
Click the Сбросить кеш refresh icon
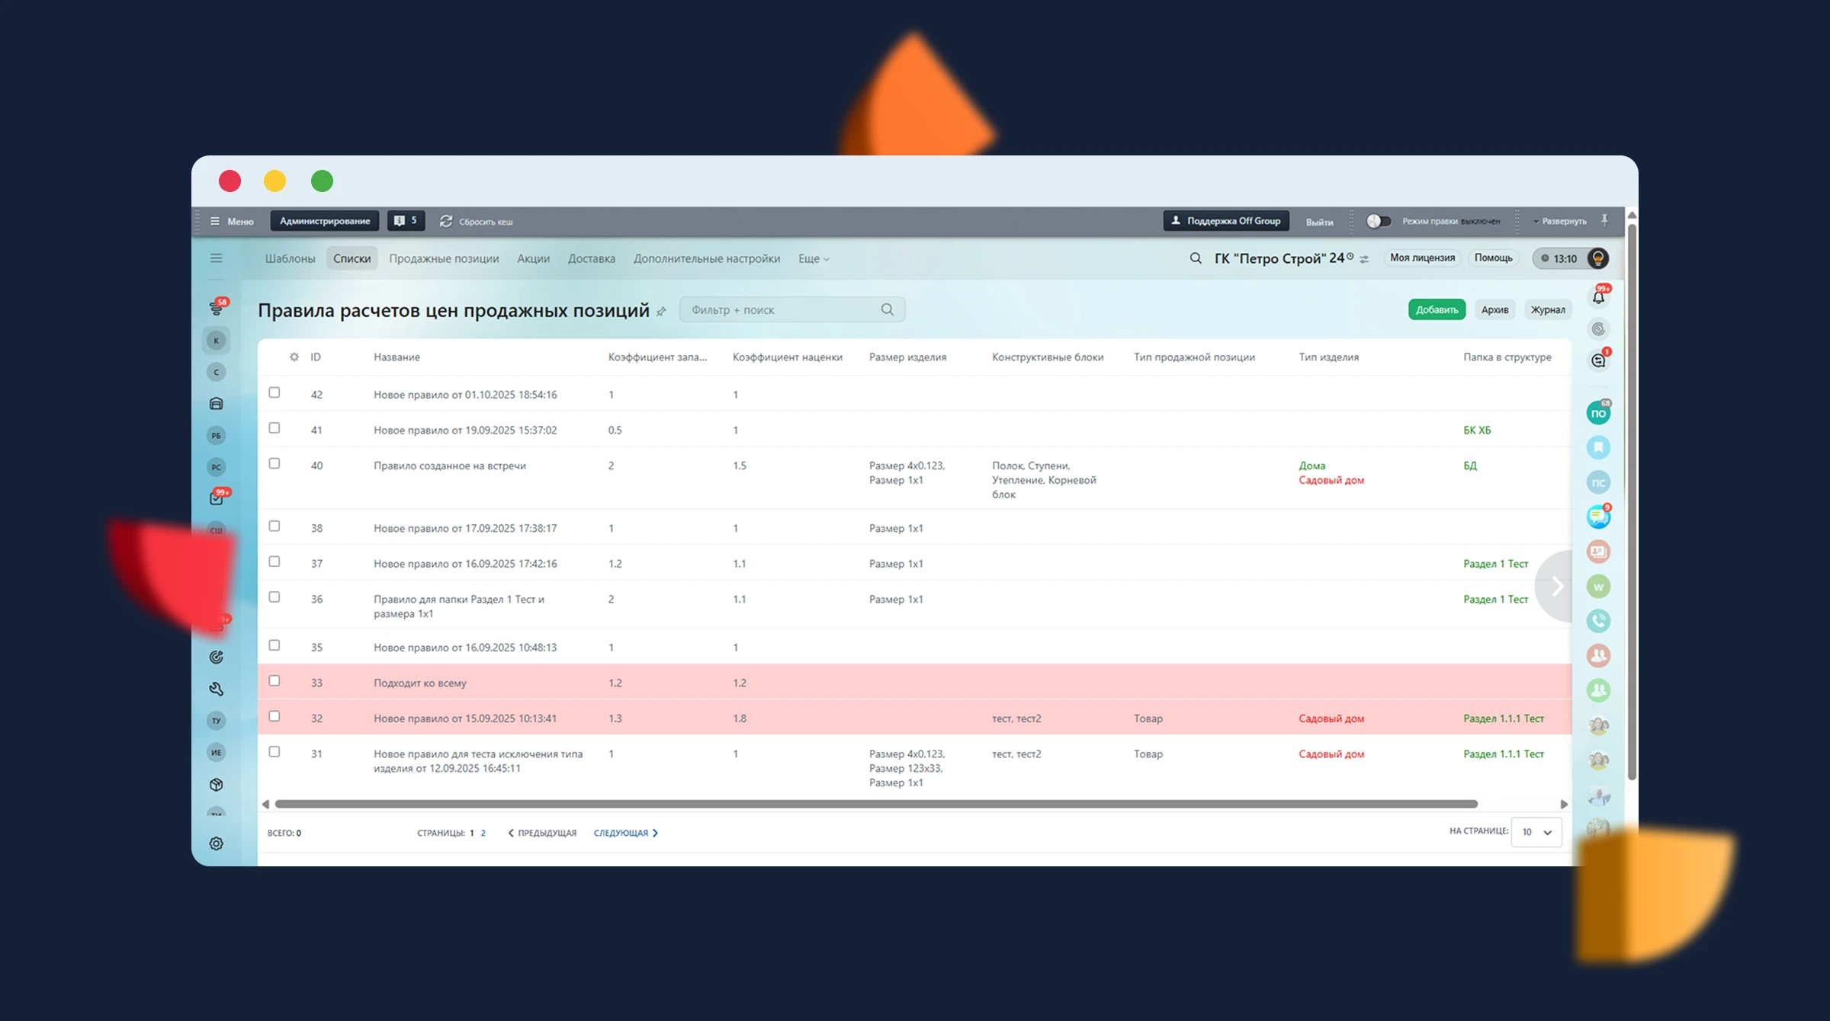point(446,221)
